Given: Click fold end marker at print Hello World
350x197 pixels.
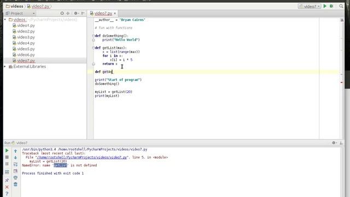Looking at the screenshot, I should pos(94,40).
